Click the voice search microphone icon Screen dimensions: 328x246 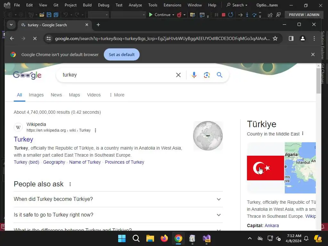194,75
